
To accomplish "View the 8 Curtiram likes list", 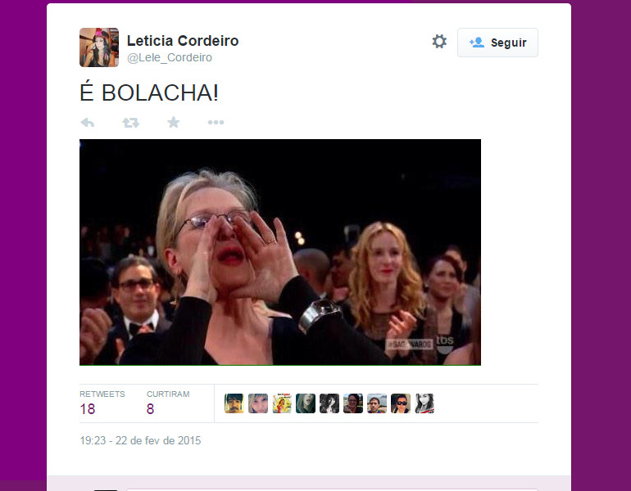I will coord(168,403).
